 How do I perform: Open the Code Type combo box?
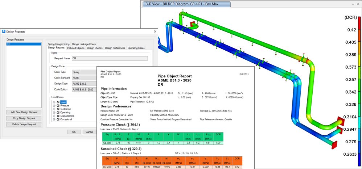(x=84, y=72)
